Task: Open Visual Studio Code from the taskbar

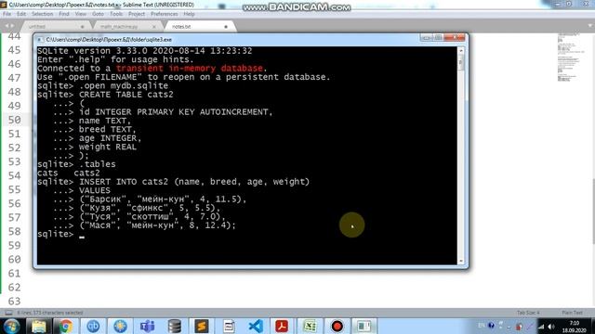Action: [256, 326]
